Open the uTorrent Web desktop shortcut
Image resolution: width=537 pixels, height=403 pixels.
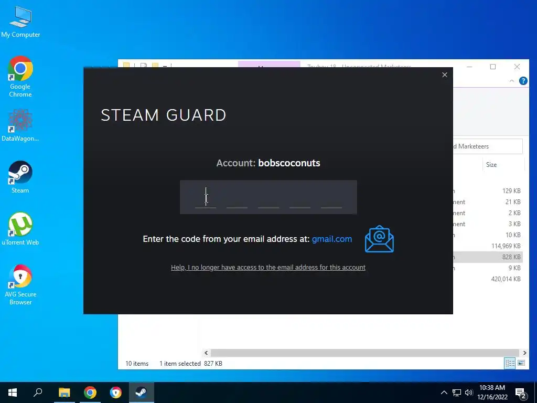pyautogui.click(x=20, y=229)
